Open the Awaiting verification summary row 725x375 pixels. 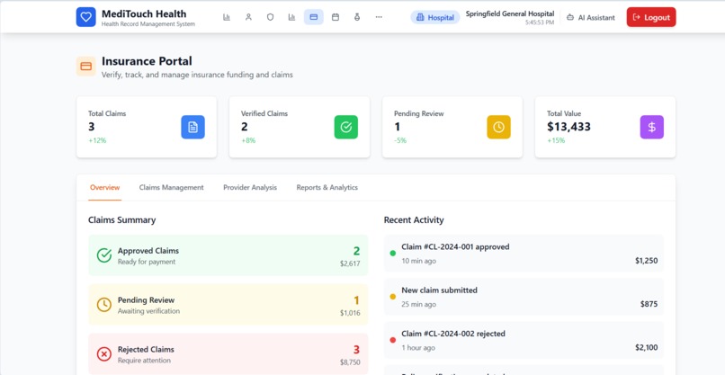click(x=228, y=305)
